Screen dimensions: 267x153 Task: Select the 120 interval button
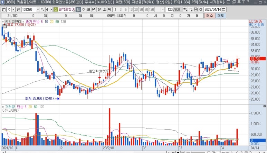click(x=151, y=10)
